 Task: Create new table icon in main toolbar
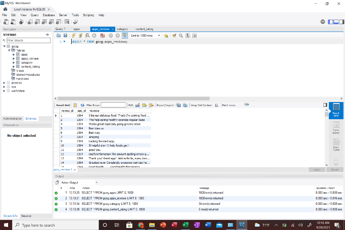(x=37, y=22)
